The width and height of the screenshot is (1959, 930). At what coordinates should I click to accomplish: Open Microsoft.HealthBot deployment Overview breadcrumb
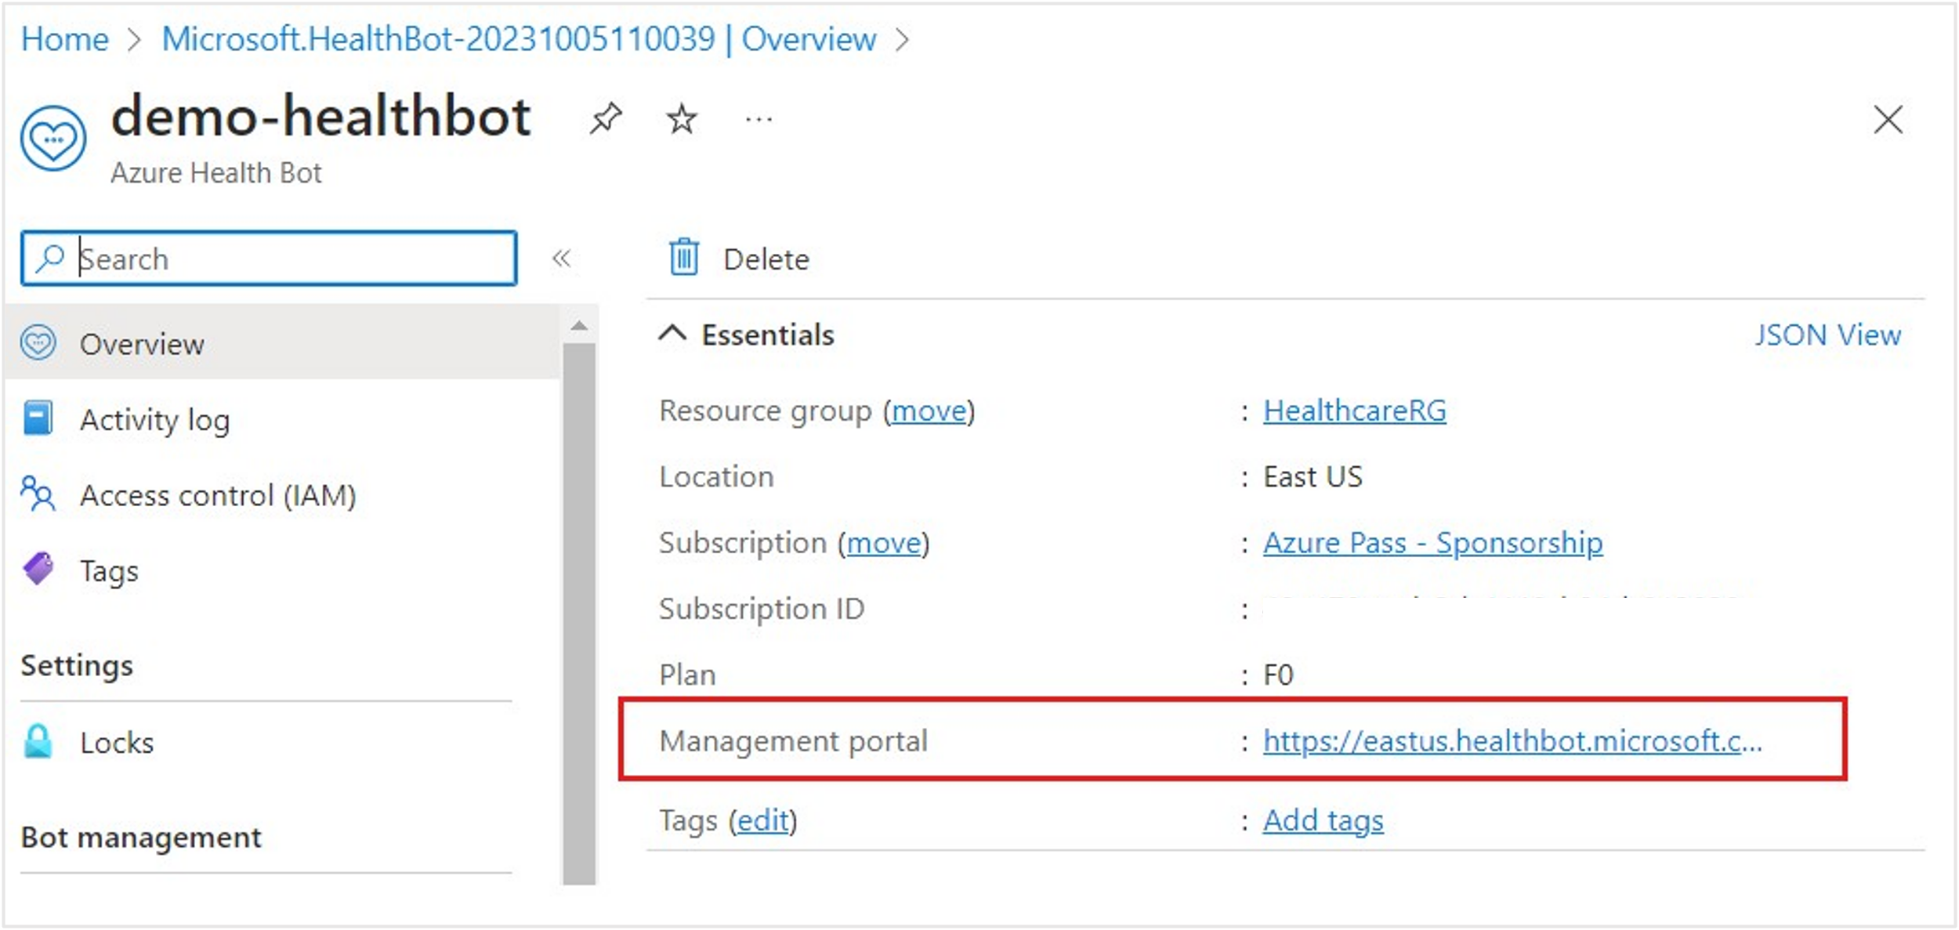pos(519,39)
